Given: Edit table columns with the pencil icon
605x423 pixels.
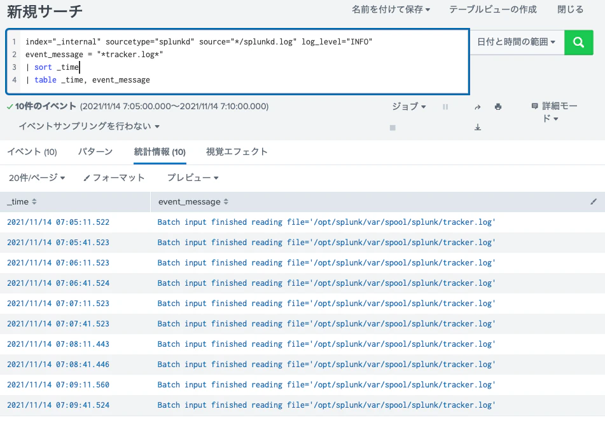Looking at the screenshot, I should tap(594, 201).
